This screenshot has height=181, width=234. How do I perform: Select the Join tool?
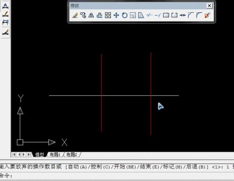pos(183,15)
